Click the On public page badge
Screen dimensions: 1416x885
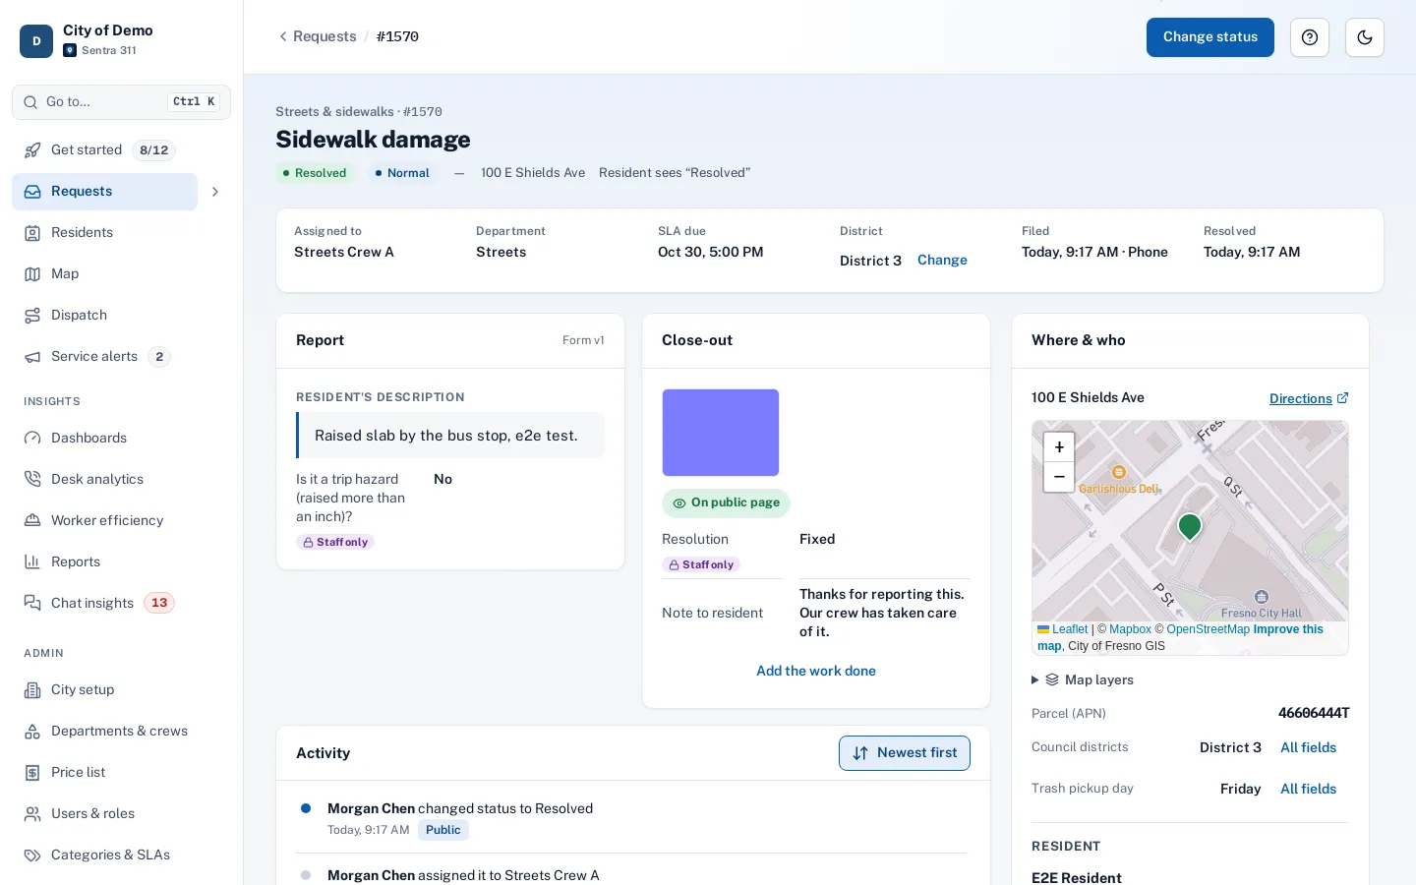(x=726, y=503)
